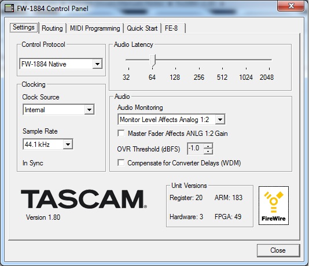Viewport: 309px width, 266px height.
Task: Click the Audio Latency slider thumb
Action: pos(153,61)
